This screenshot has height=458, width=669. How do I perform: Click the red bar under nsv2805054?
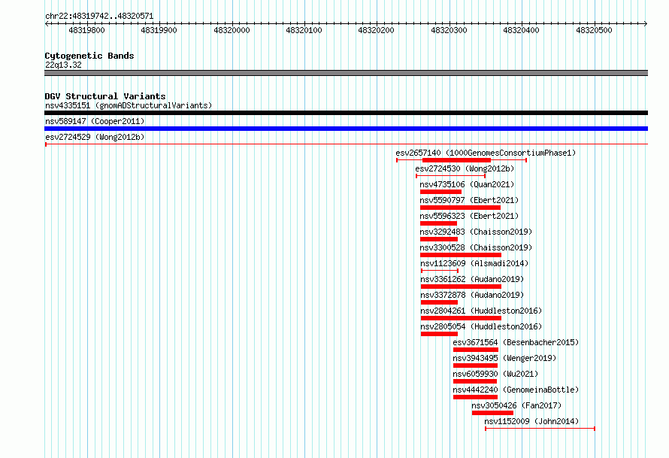[x=439, y=334]
